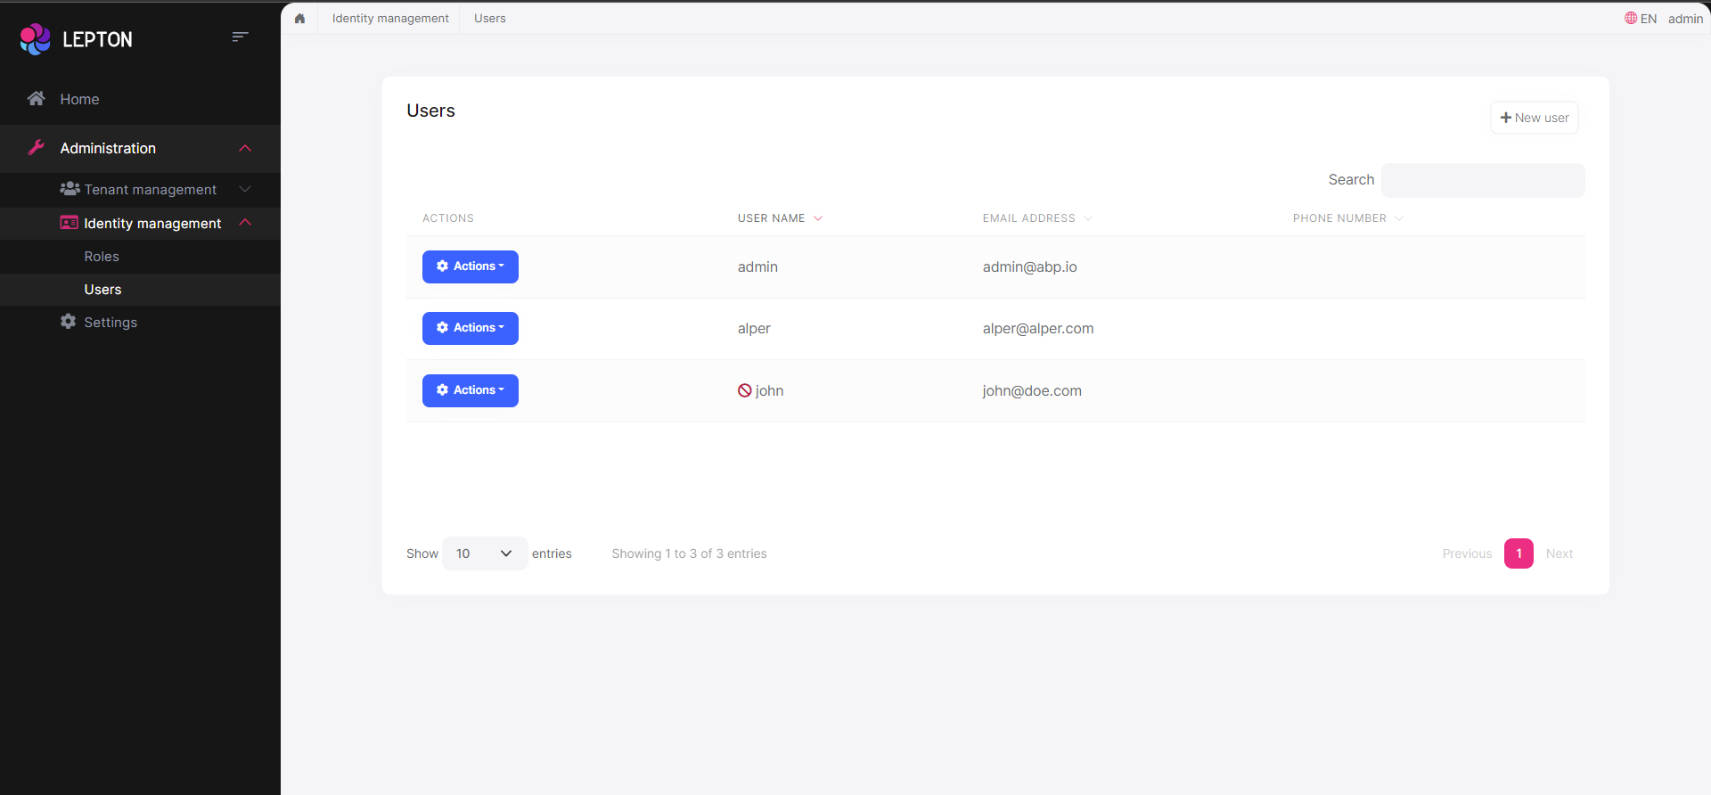
Task: Click the home icon in breadcrumb
Action: [x=299, y=19]
